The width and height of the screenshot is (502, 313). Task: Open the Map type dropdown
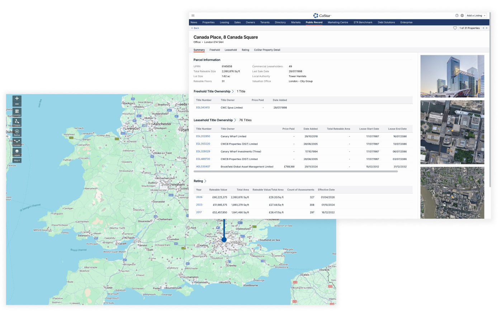pos(17,160)
